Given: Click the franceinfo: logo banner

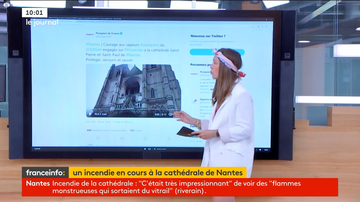Looking at the screenshot, I should point(45,173).
